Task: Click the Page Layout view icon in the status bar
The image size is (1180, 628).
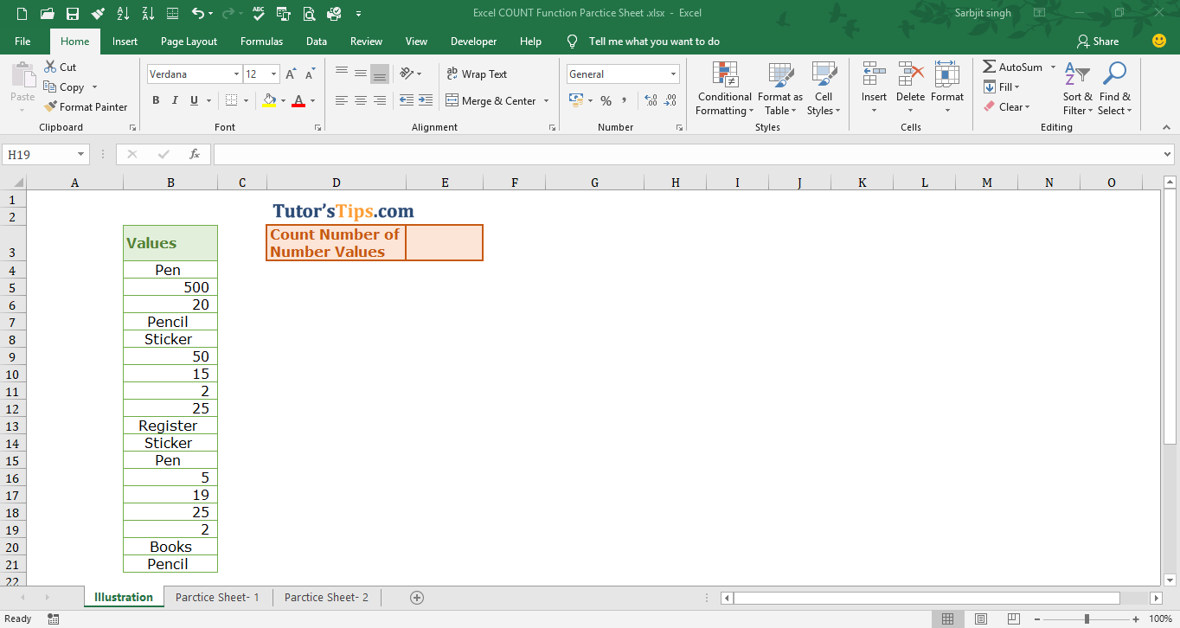Action: click(980, 618)
